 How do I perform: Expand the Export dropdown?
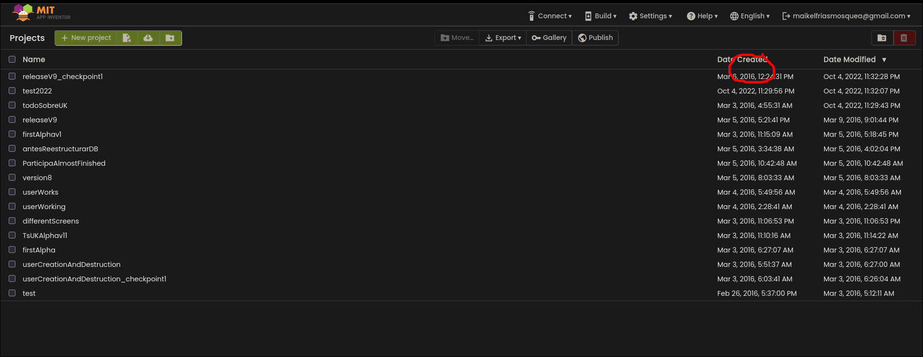503,38
